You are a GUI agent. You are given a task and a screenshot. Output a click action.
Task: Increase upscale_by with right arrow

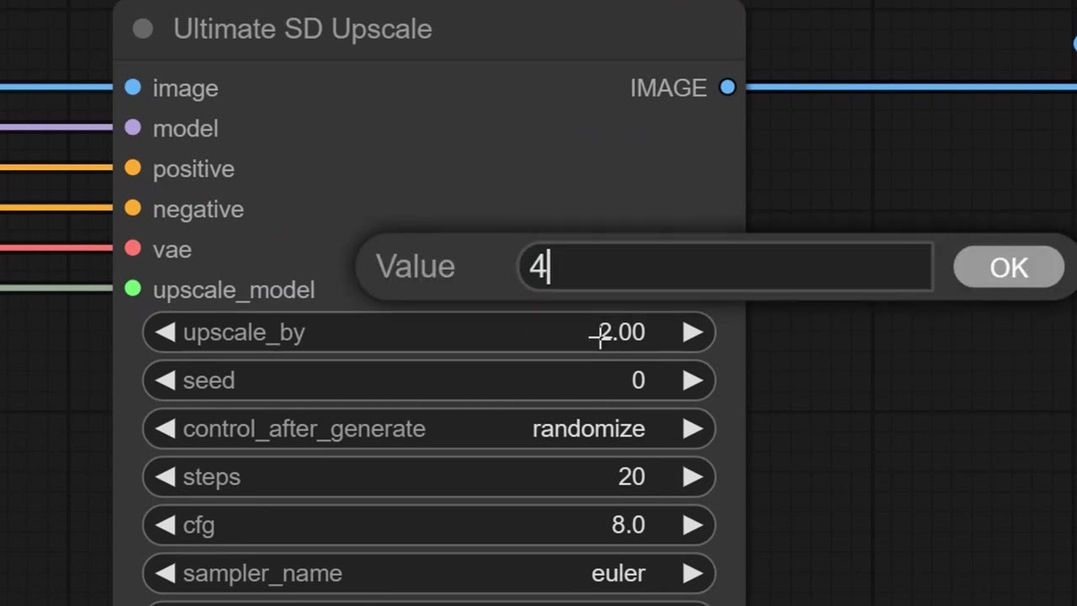pyautogui.click(x=692, y=332)
